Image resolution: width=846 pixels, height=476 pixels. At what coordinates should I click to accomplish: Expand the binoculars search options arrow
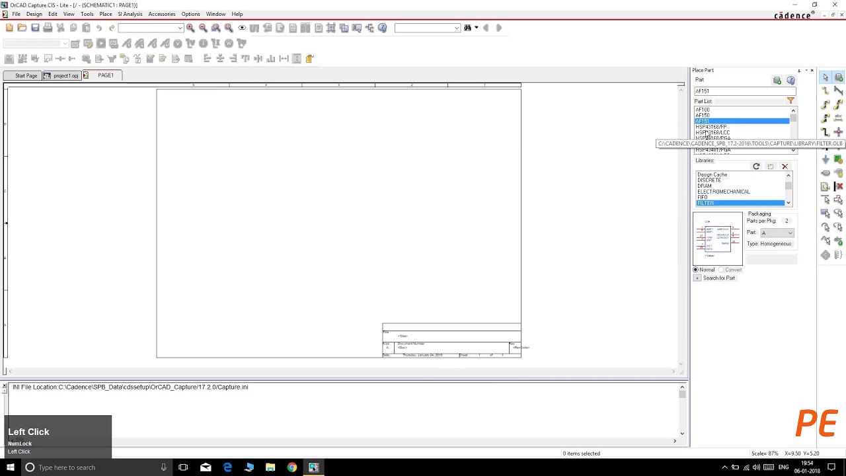476,28
